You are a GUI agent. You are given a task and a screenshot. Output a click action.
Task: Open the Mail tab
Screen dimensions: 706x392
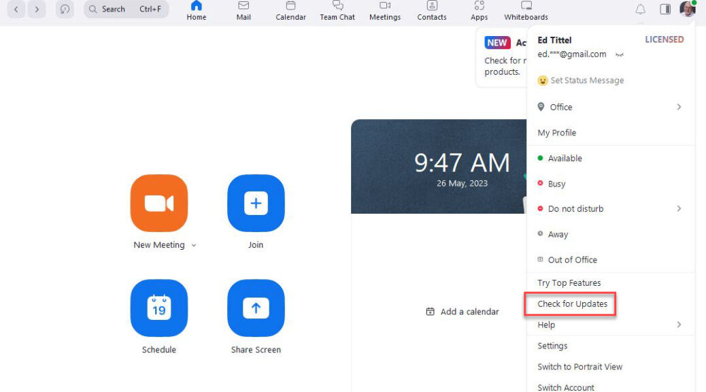243,11
